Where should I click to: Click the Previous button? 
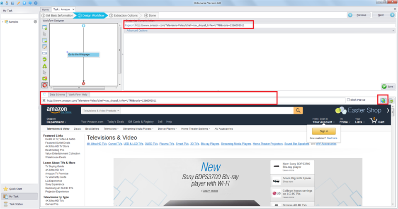coord(359,15)
